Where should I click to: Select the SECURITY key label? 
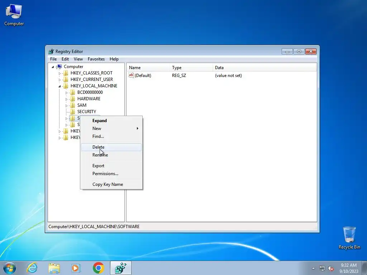(87, 112)
